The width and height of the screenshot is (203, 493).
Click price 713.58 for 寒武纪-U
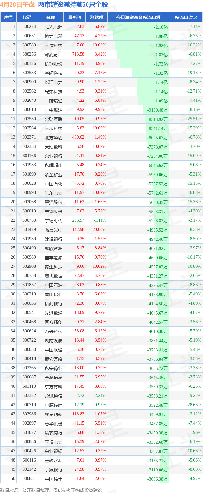coord(78,54)
